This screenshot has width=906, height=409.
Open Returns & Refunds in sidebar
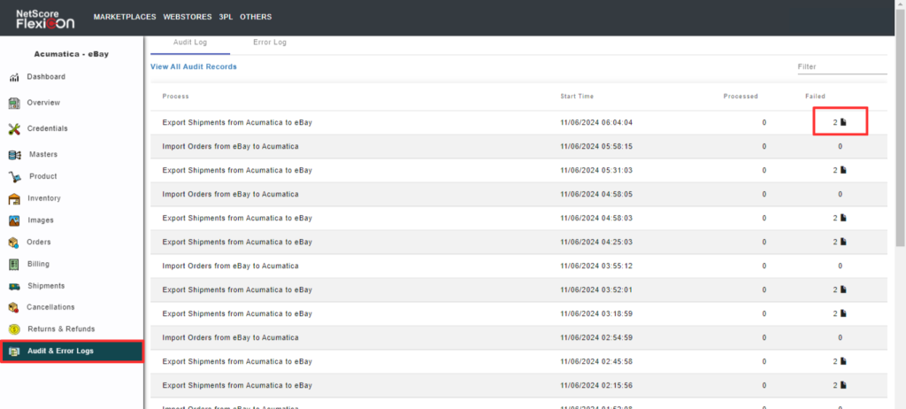(x=59, y=329)
